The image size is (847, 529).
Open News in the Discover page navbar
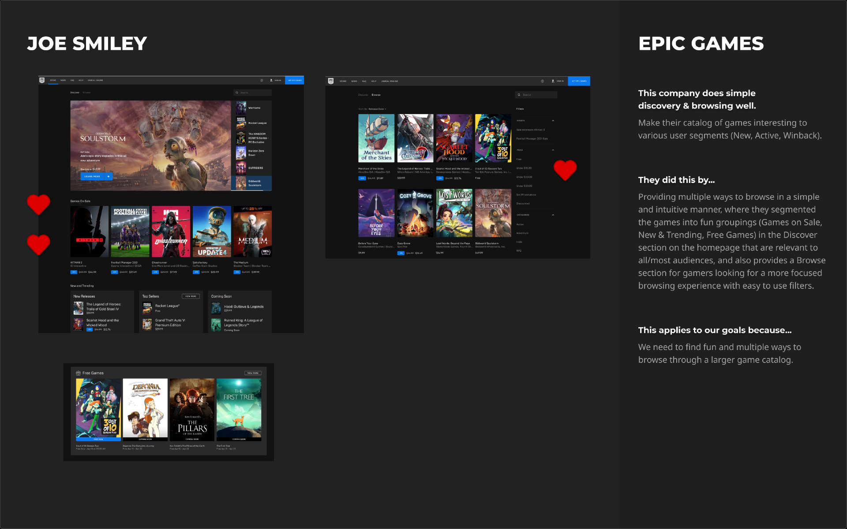point(63,80)
